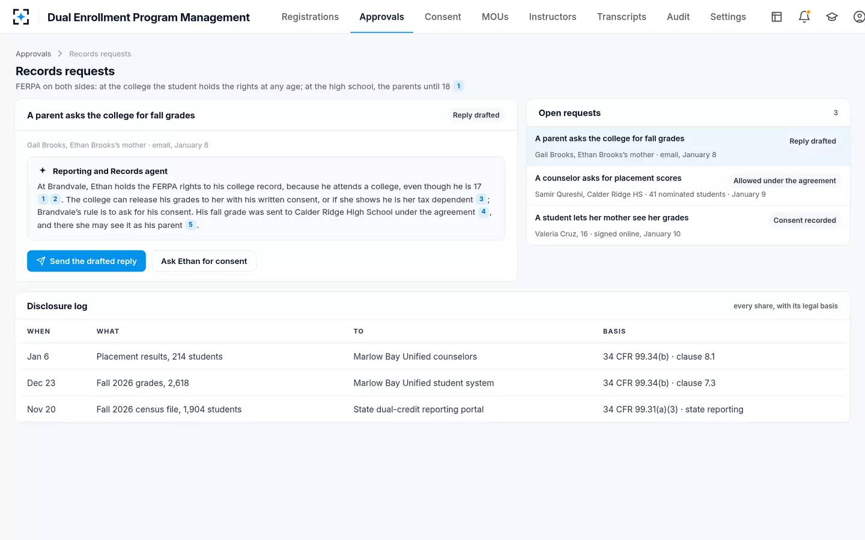Switch to the Transcripts tab
Viewport: 865px width, 540px height.
click(621, 17)
